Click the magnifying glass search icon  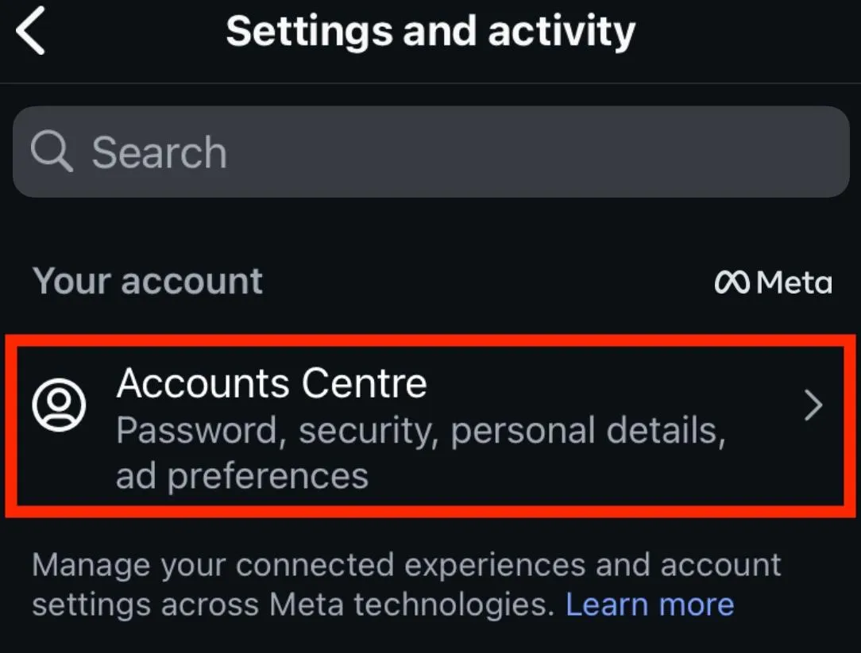click(52, 151)
